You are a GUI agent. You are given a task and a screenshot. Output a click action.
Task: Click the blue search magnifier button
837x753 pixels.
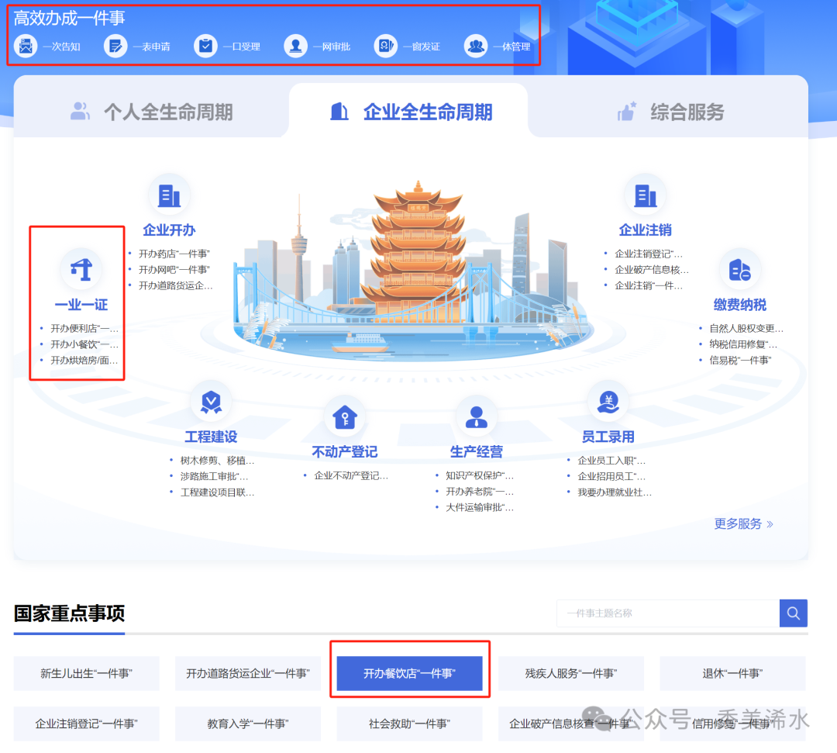point(794,613)
